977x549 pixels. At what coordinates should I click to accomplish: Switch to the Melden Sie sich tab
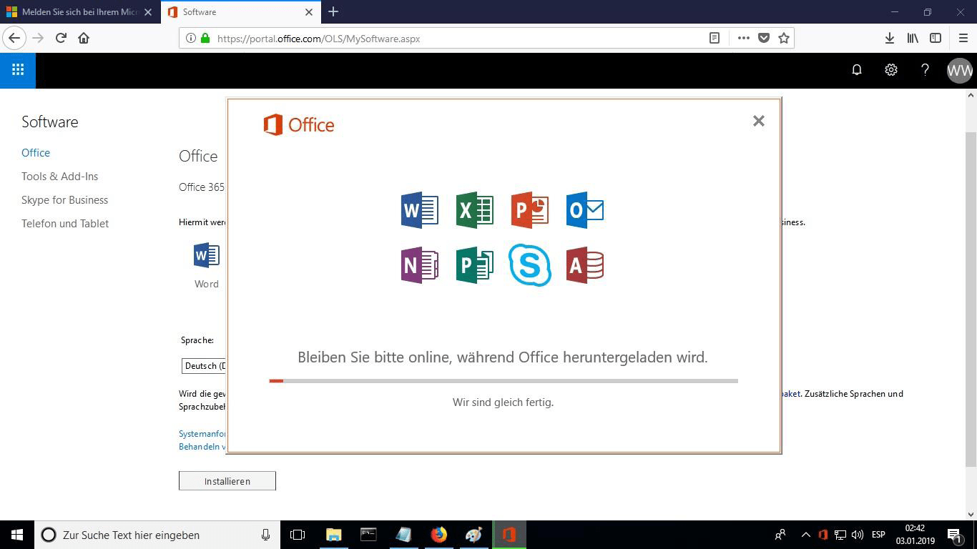pyautogui.click(x=79, y=12)
